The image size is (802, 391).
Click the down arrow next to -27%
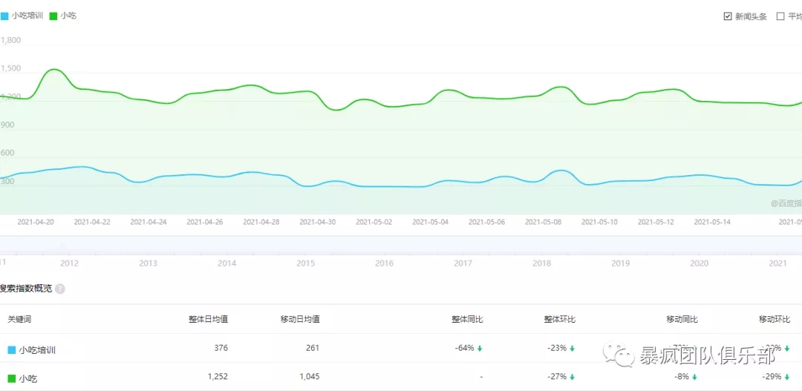[x=573, y=377]
